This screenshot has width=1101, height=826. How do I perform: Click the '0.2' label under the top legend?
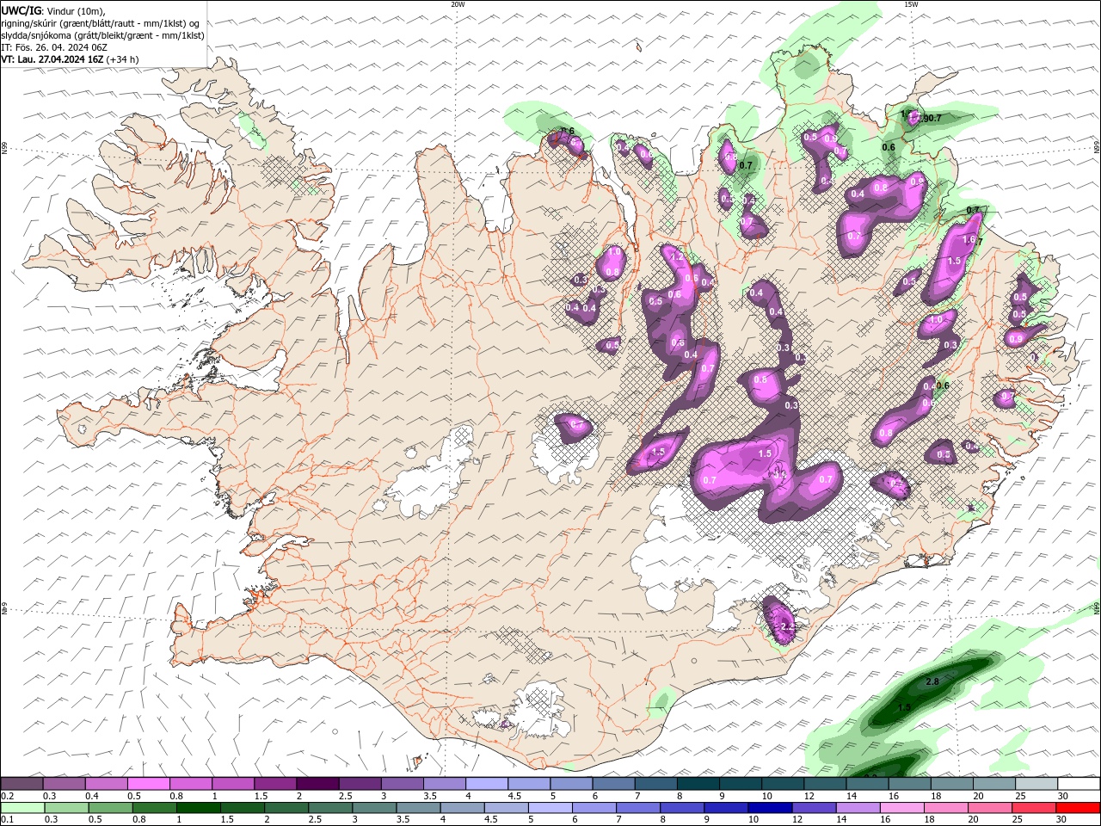point(8,796)
